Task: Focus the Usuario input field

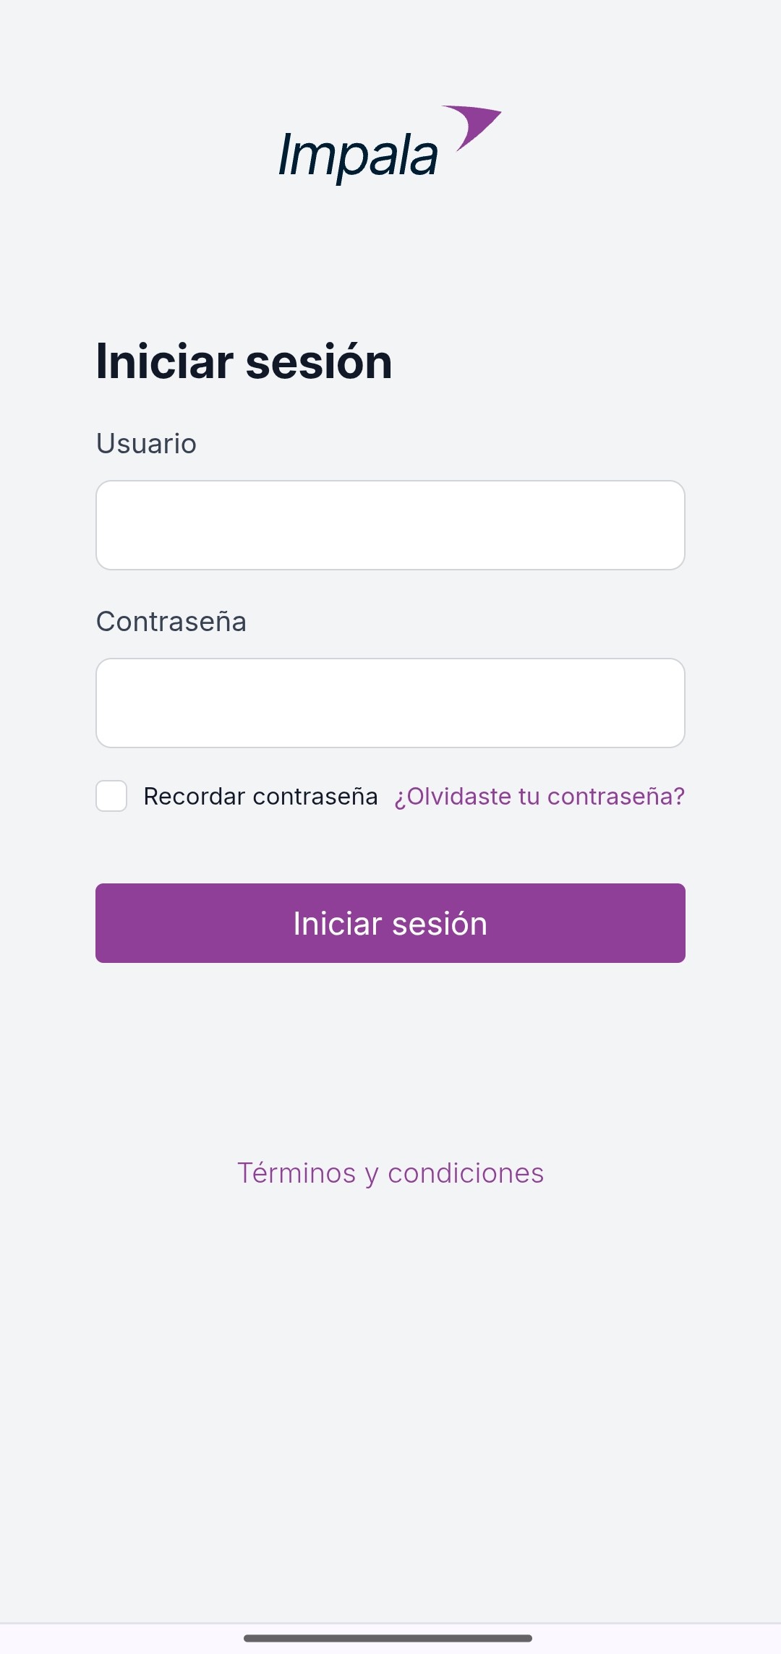Action: click(390, 525)
